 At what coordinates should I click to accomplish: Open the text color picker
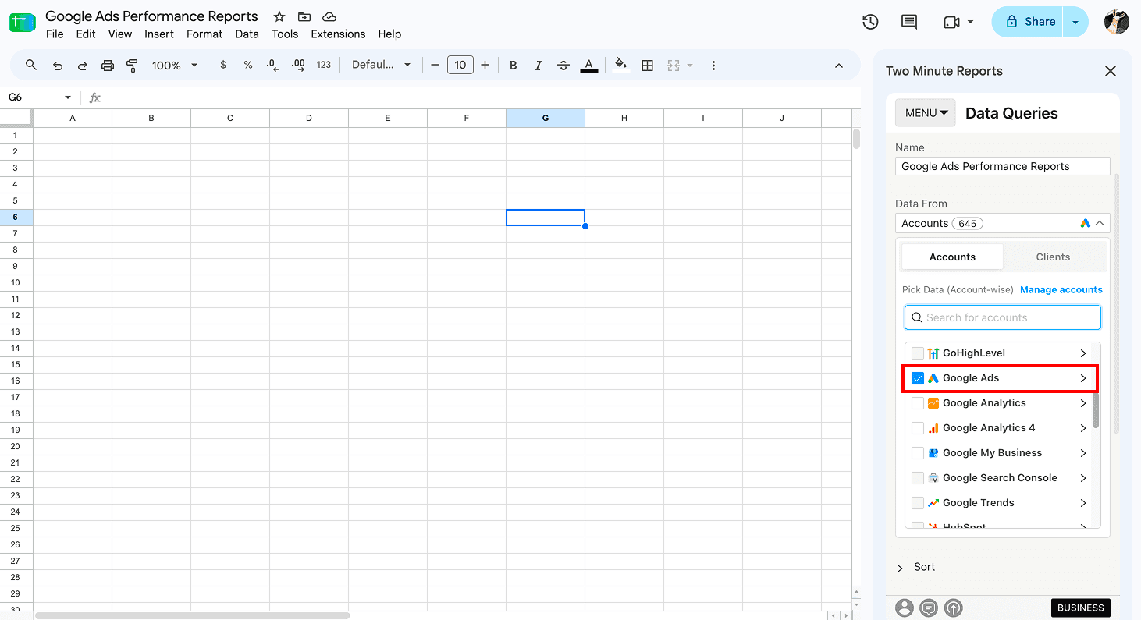[x=589, y=66]
